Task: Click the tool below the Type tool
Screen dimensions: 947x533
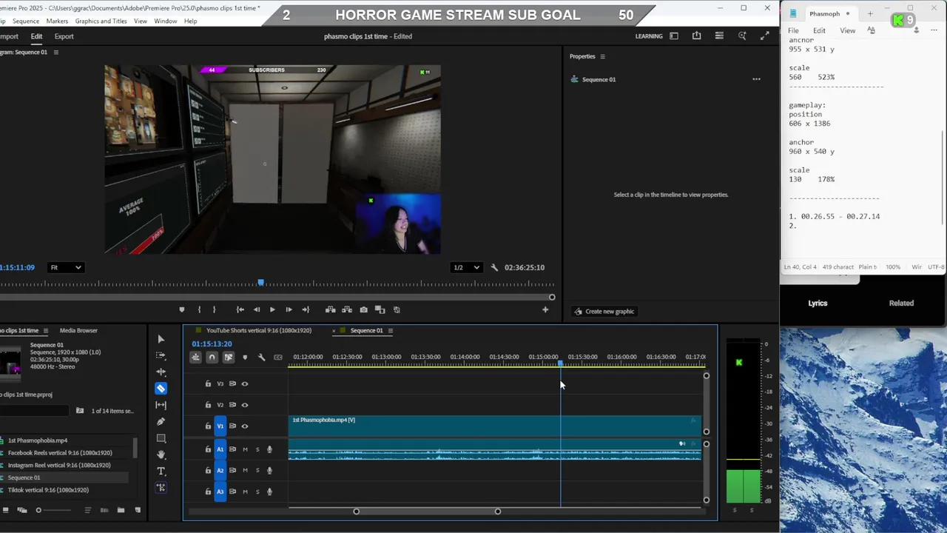Action: click(161, 487)
